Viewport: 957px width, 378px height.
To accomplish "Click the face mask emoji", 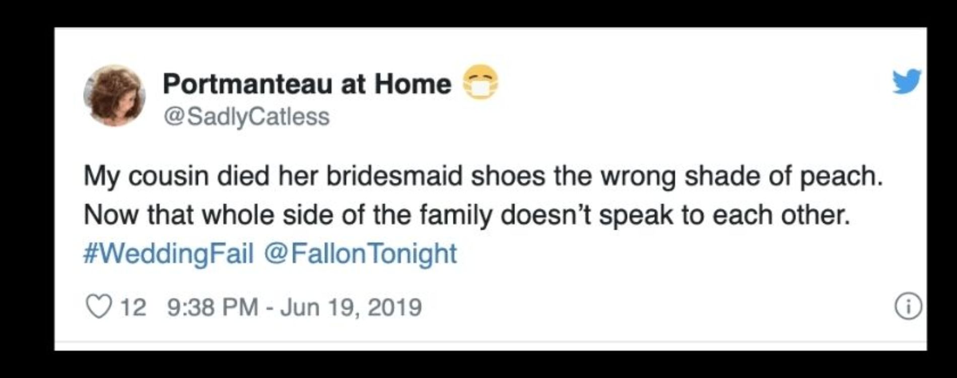I will click(x=481, y=83).
